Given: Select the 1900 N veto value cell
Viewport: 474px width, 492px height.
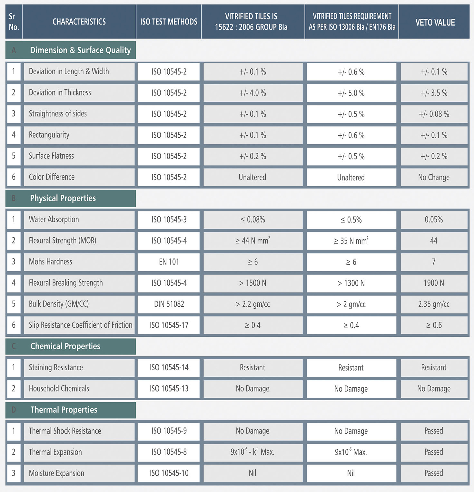Looking at the screenshot, I should (x=434, y=283).
